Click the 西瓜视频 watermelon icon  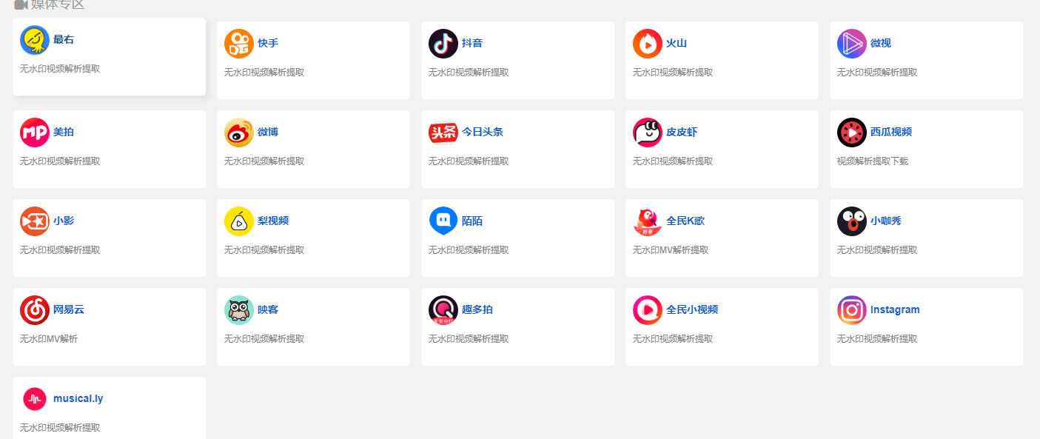click(x=852, y=133)
